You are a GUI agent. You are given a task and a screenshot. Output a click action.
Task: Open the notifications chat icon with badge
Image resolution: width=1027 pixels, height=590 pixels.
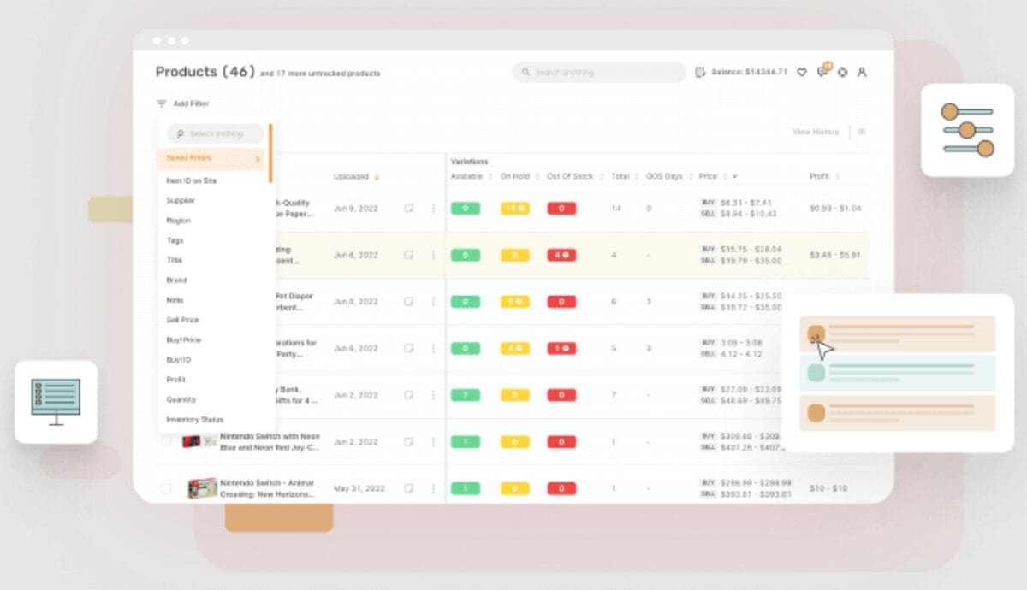pyautogui.click(x=822, y=73)
